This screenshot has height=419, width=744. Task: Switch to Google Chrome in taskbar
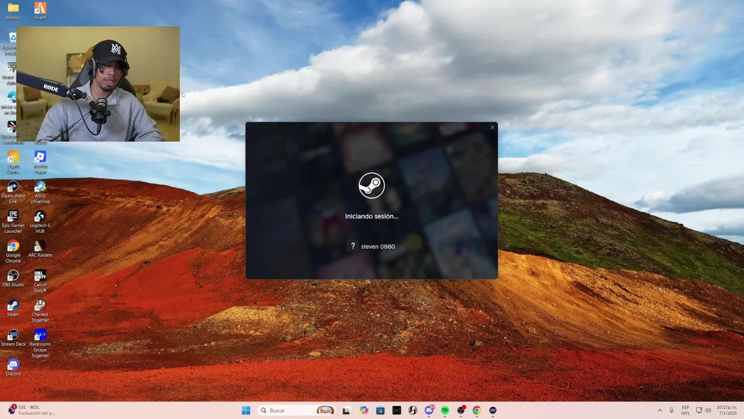477,410
